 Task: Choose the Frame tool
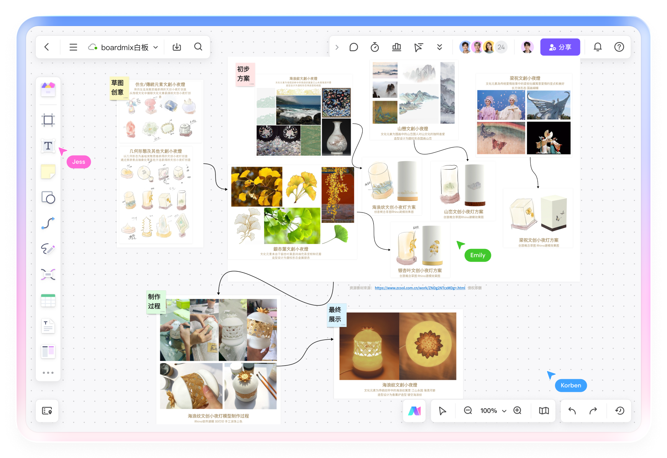(48, 120)
